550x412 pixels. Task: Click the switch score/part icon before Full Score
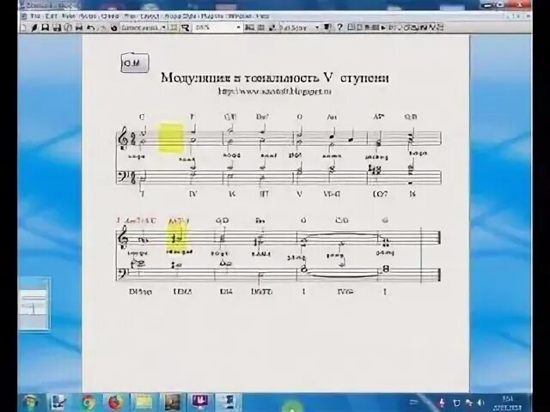tap(272, 27)
